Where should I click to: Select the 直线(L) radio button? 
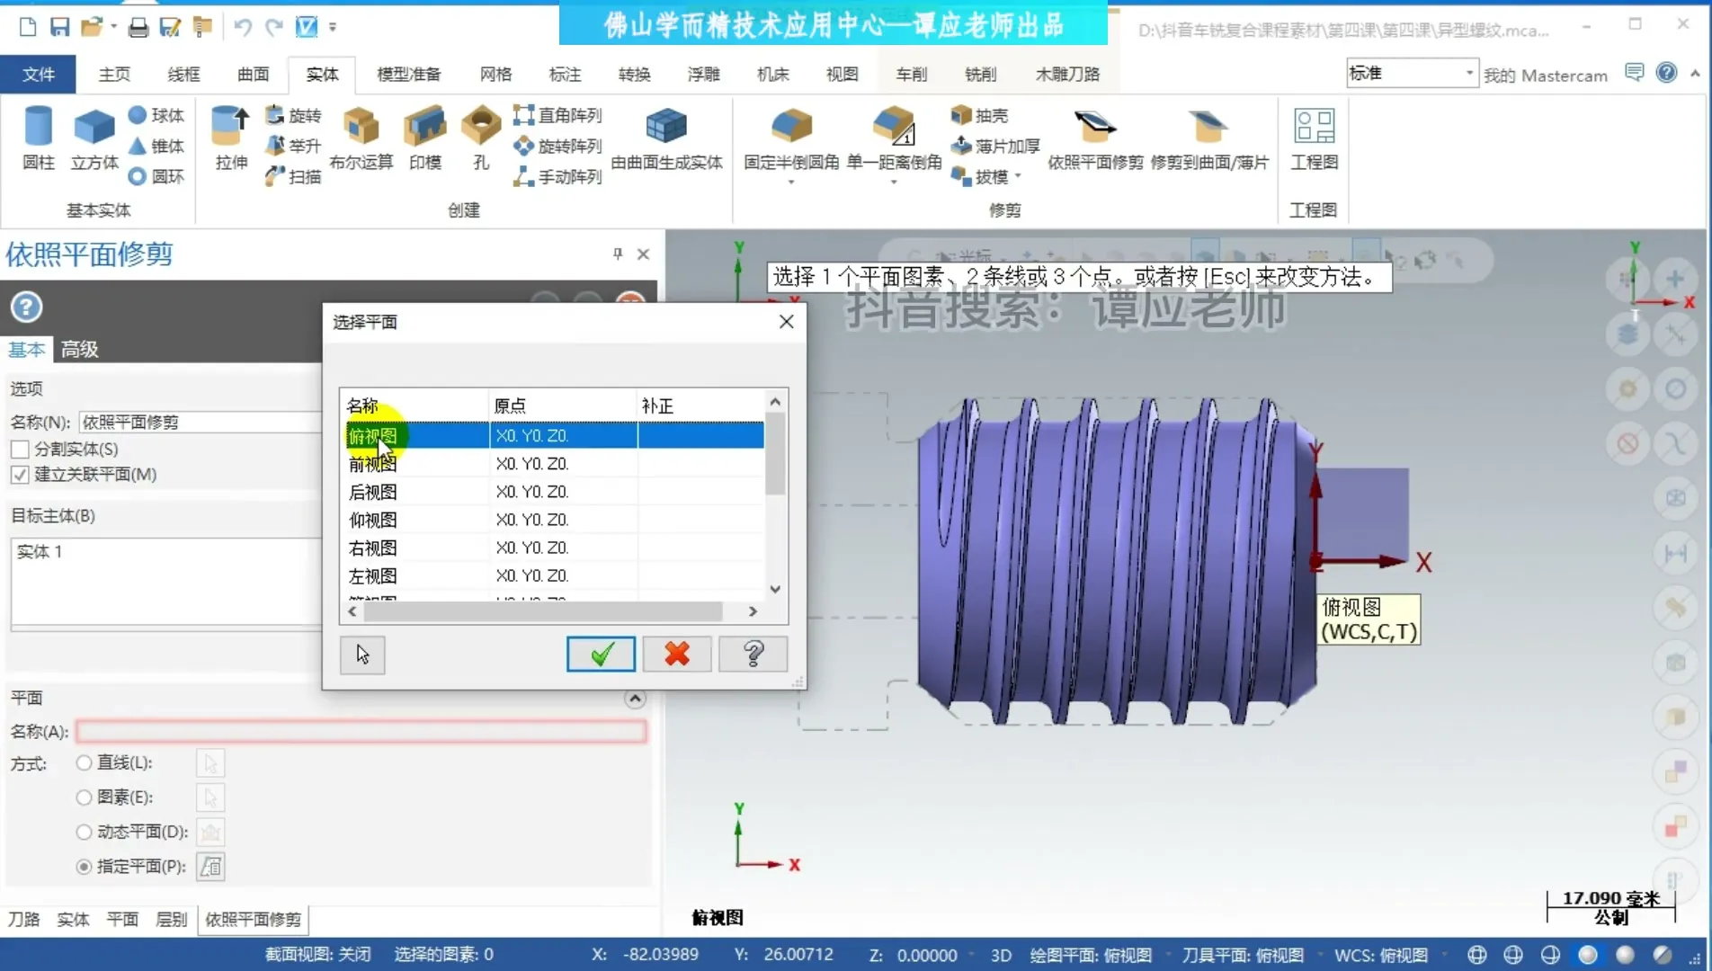tap(84, 762)
